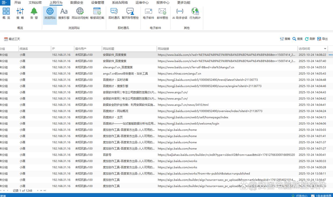
Task: Expand the application menu at top-left
Action: click(x=4, y=3)
